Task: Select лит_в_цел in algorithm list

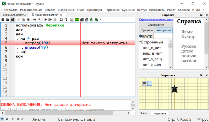Action: [152, 65]
